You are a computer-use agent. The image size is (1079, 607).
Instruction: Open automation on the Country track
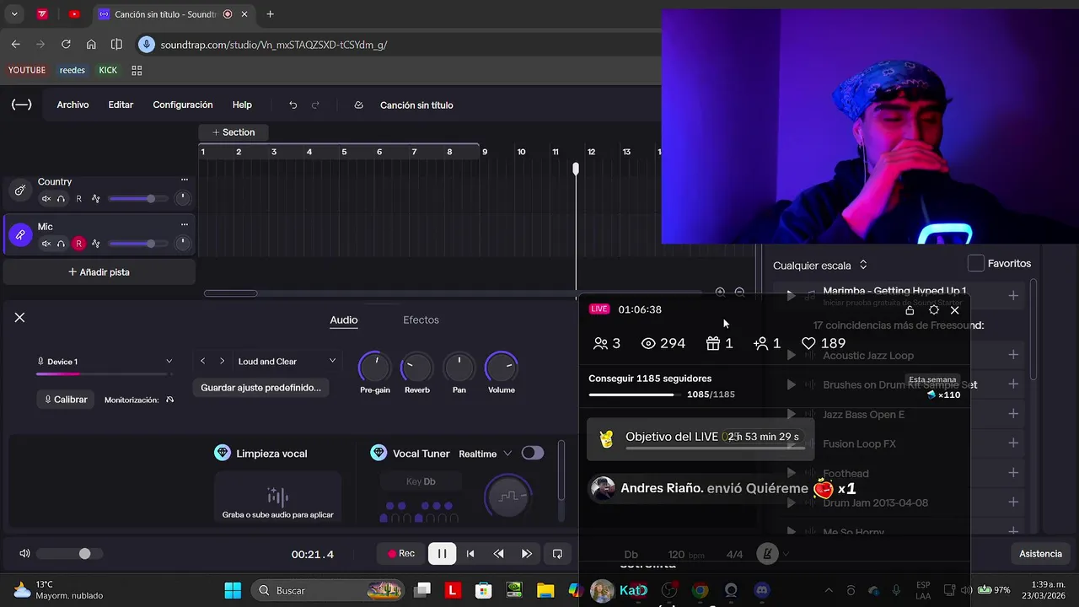pyautogui.click(x=96, y=199)
